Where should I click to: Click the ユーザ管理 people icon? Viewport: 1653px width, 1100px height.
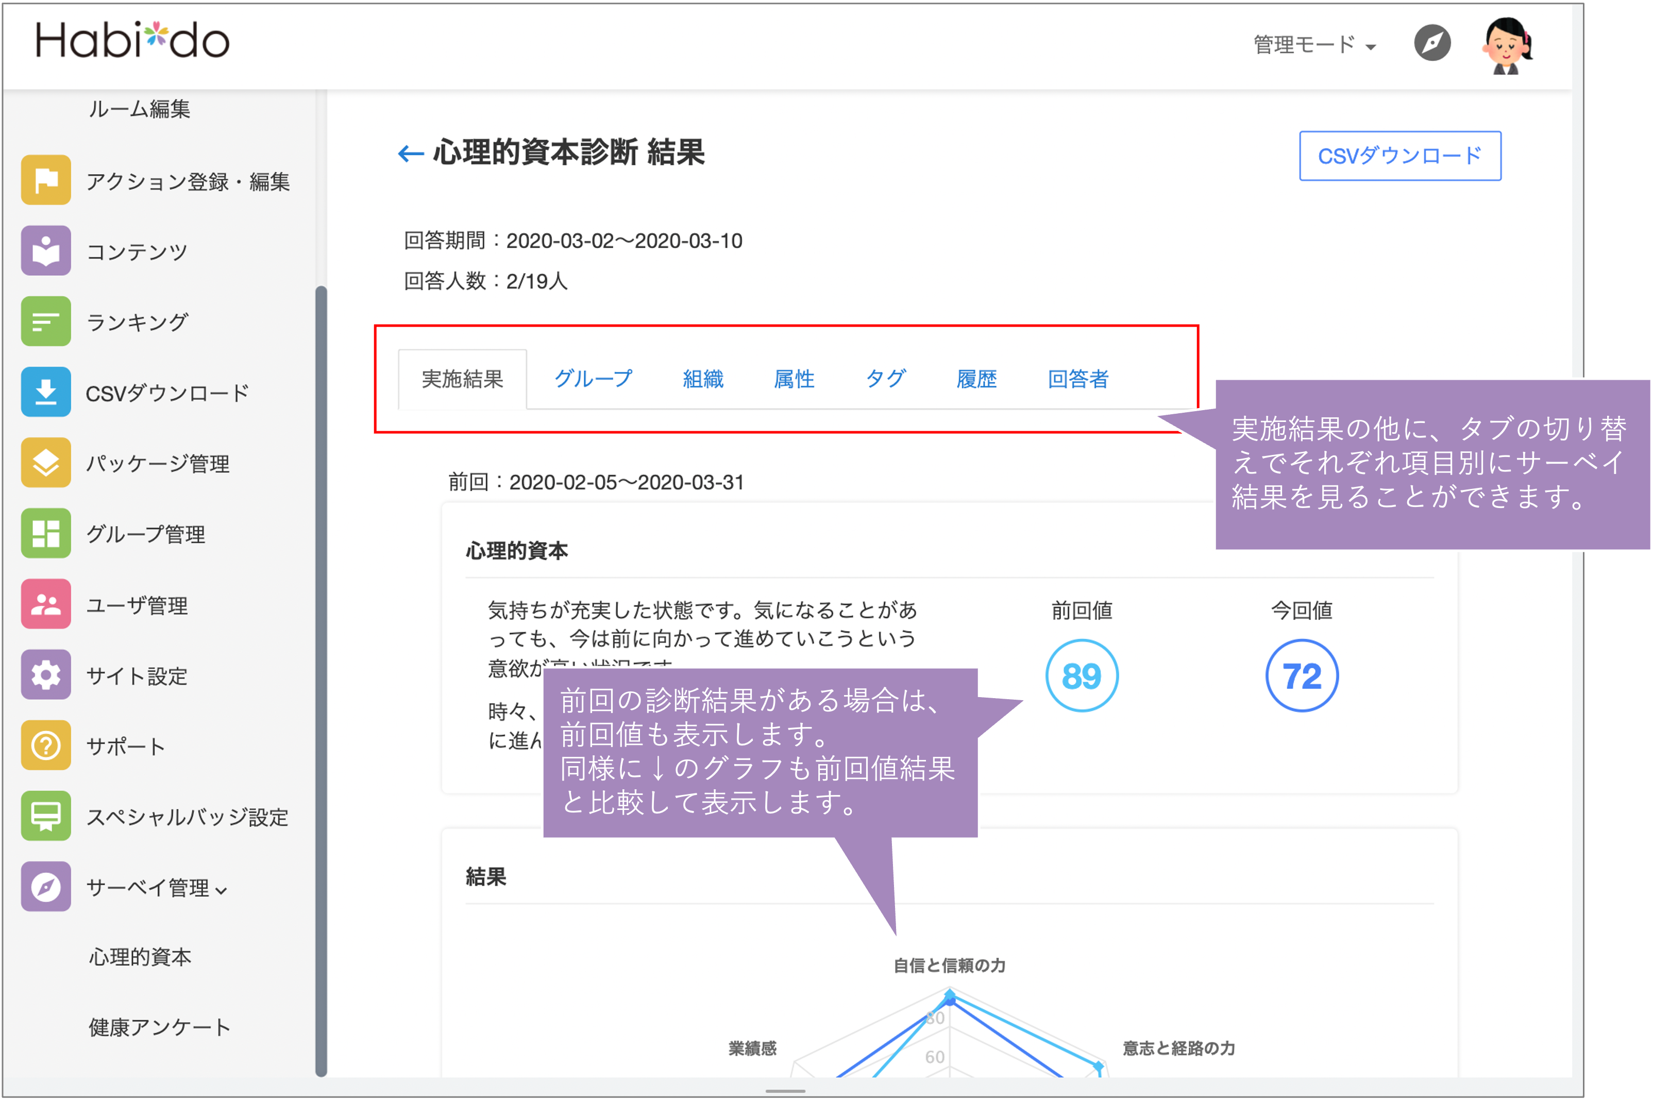tap(46, 604)
